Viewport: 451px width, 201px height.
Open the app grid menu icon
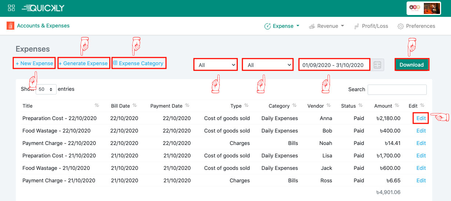click(11, 8)
